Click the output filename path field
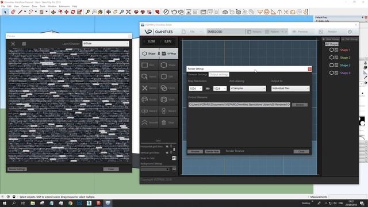The height and width of the screenshot is (207, 368). pos(239,105)
